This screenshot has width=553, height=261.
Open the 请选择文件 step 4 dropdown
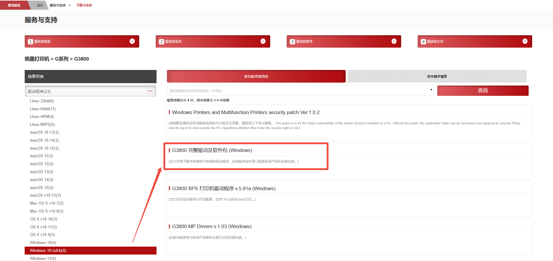pyautogui.click(x=475, y=41)
